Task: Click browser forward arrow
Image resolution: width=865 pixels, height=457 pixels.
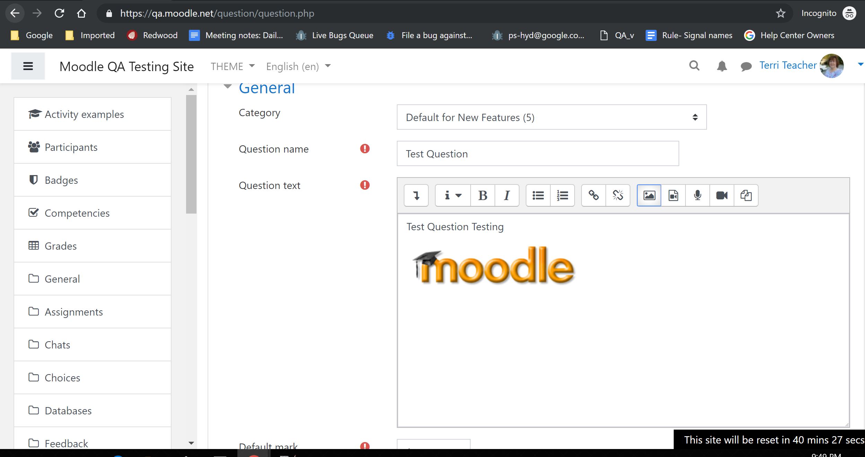Action: (x=37, y=13)
